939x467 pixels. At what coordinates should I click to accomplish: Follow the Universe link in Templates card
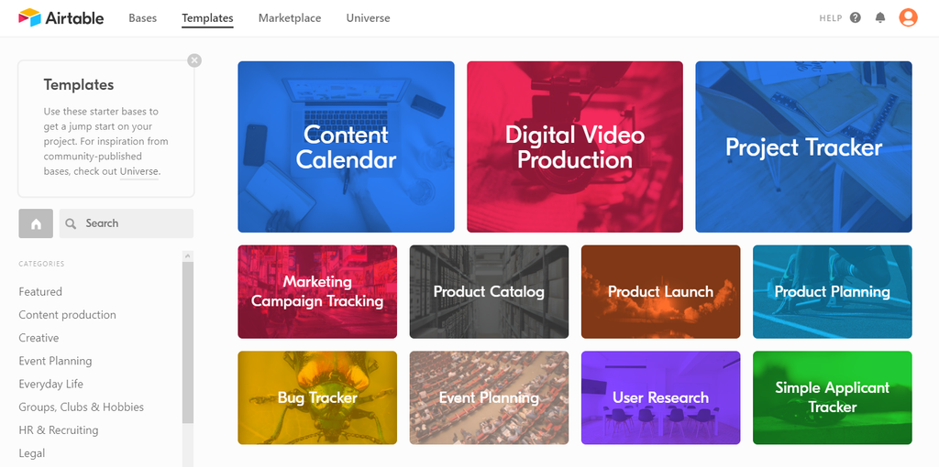[138, 171]
